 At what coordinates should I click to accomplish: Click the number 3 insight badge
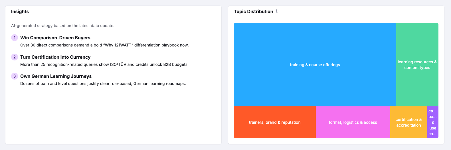15,76
